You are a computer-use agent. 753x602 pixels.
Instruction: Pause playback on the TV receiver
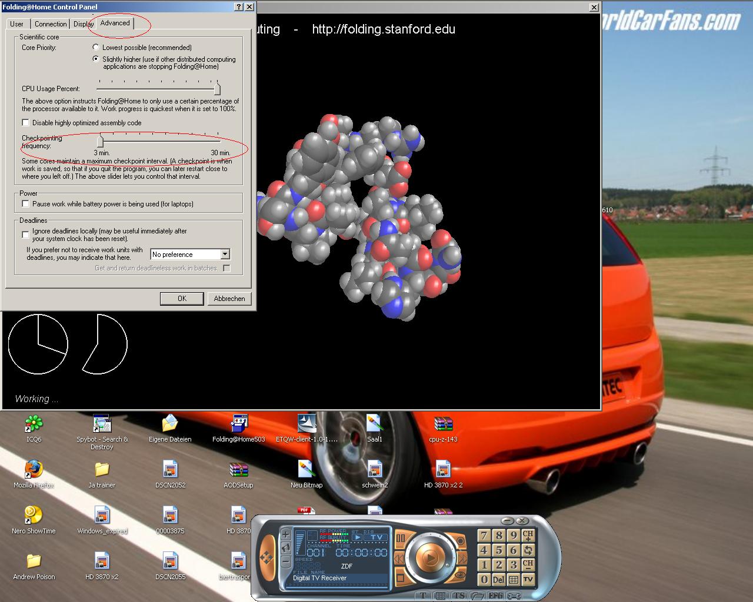(401, 537)
